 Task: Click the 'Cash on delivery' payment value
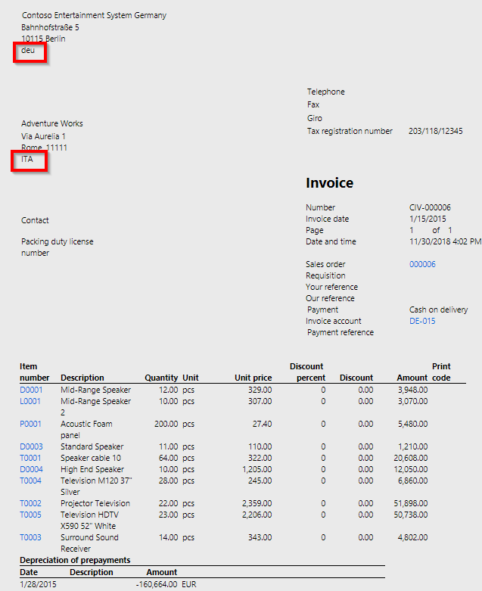[x=438, y=309]
